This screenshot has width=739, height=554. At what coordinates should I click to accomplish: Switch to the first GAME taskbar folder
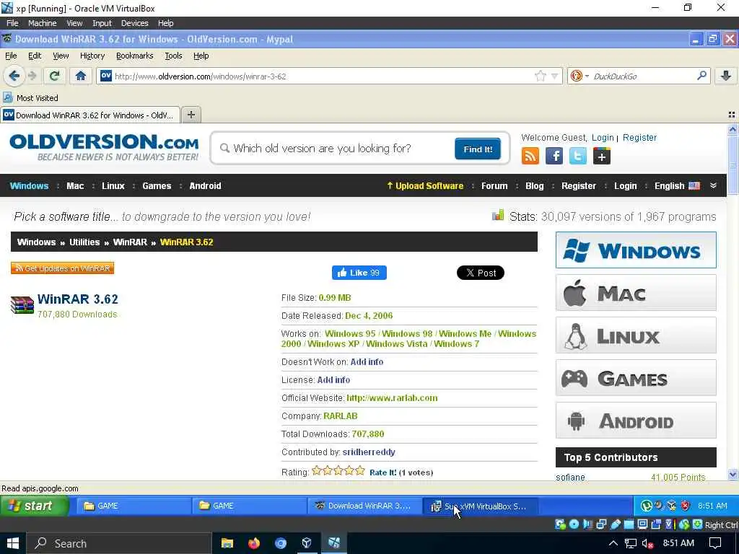click(134, 506)
